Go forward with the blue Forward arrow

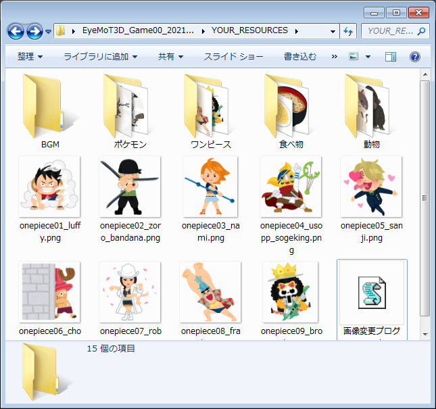[x=34, y=31]
